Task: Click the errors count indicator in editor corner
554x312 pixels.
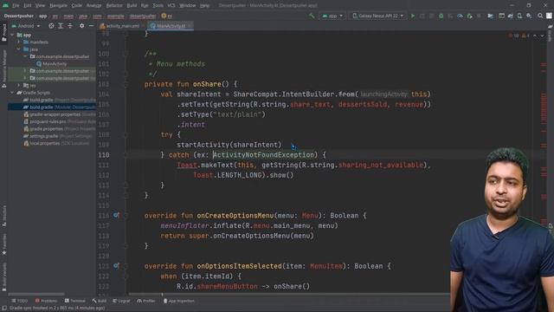Action: click(514, 36)
